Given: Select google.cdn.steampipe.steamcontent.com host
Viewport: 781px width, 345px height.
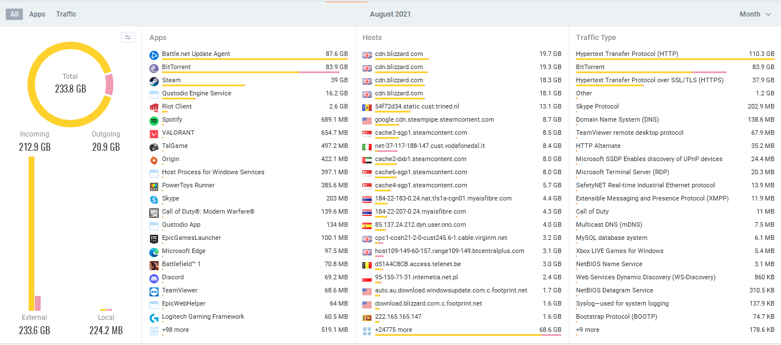Looking at the screenshot, I should click(x=462, y=120).
